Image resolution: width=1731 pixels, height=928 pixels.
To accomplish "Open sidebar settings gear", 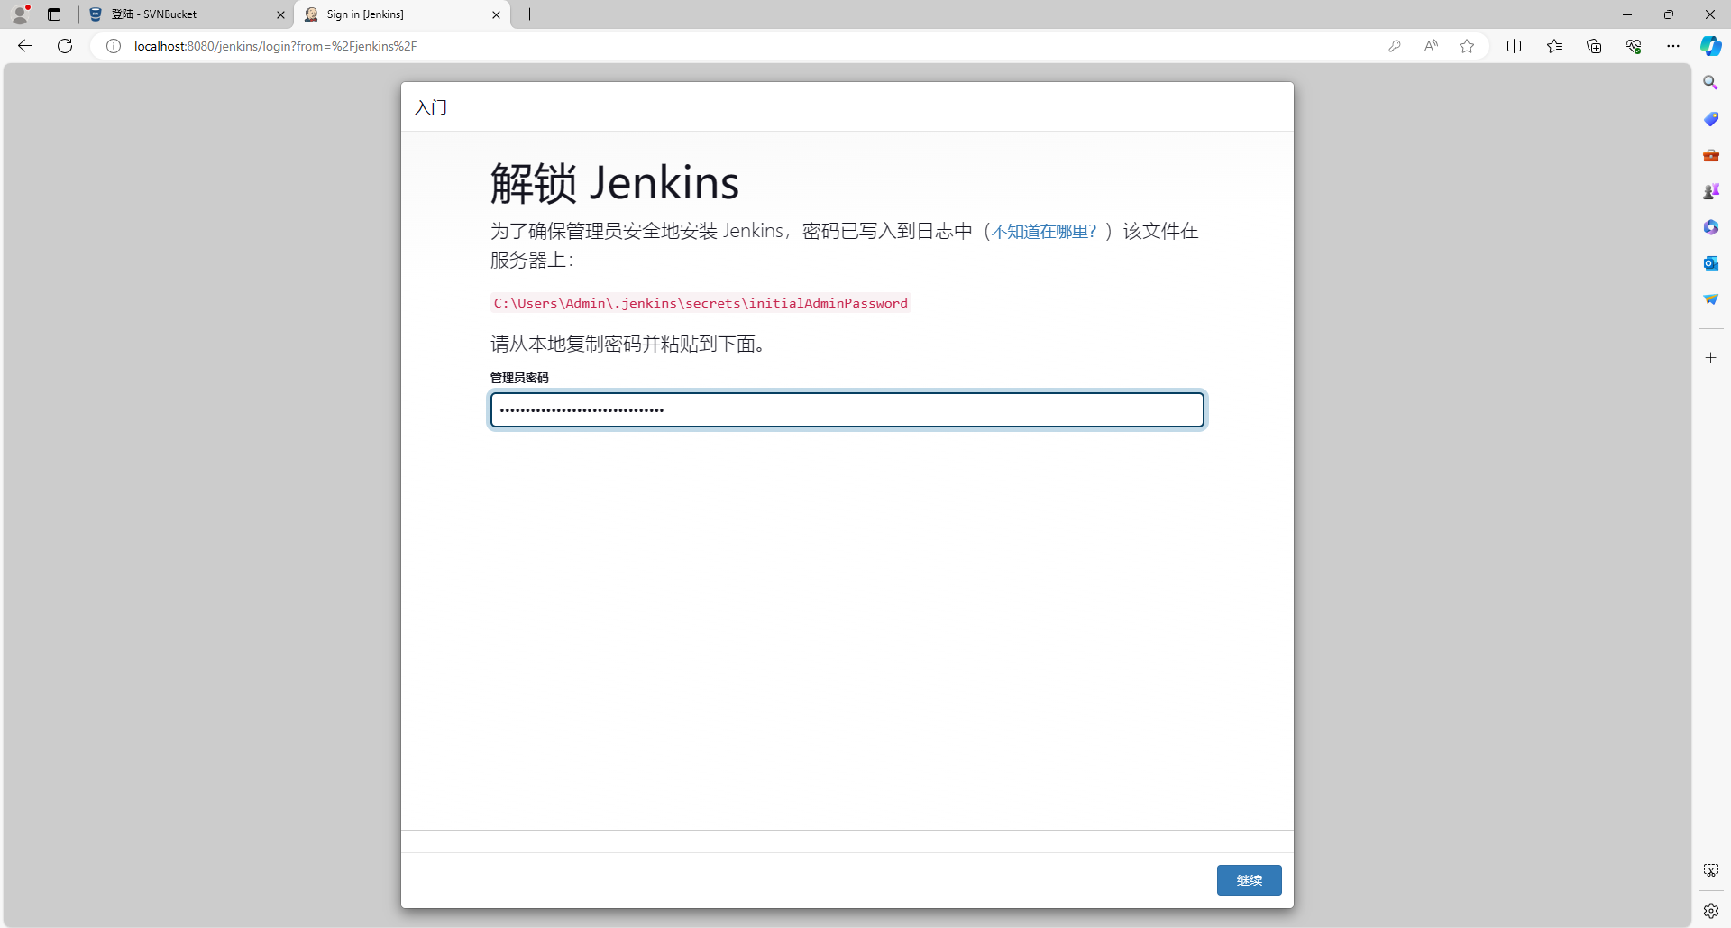I will point(1710,911).
